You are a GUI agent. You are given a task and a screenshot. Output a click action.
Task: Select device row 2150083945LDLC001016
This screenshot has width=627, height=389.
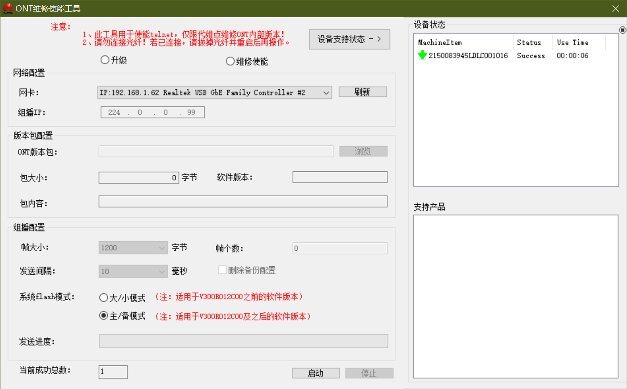pos(468,55)
